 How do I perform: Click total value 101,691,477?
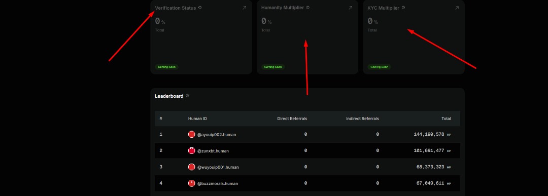pos(429,150)
